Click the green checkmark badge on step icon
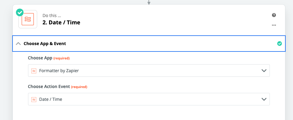The height and width of the screenshot is (120, 293). coord(20,12)
